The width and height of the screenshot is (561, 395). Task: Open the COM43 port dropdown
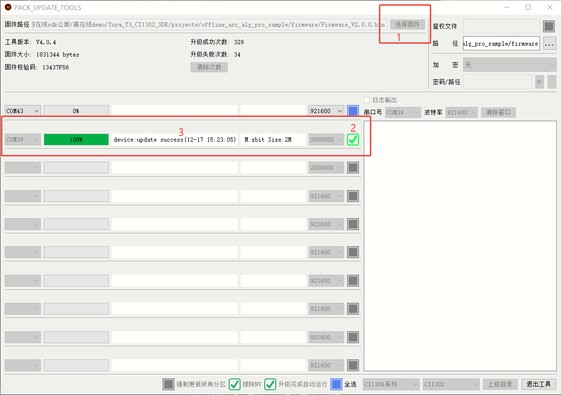(x=22, y=111)
